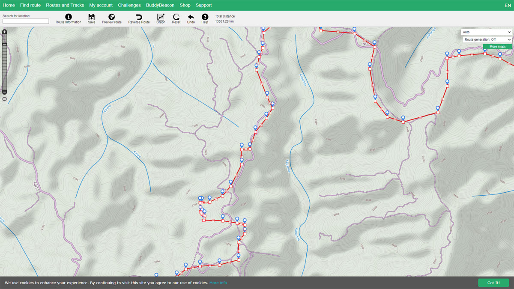Reverse the route direction
Screen dimensions: 514x289
[x=139, y=17]
